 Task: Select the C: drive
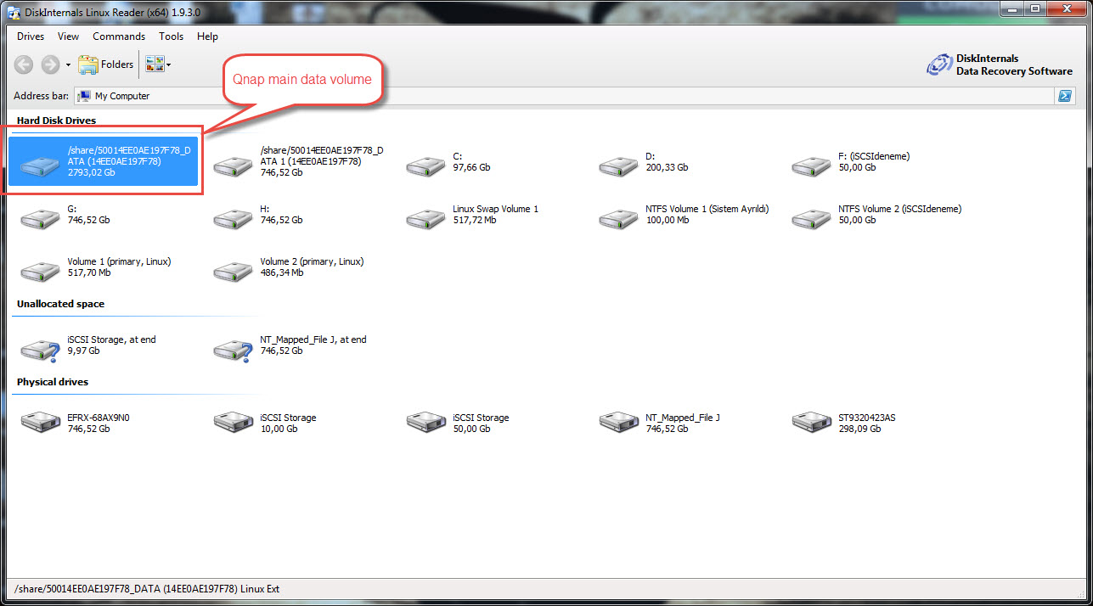448,162
